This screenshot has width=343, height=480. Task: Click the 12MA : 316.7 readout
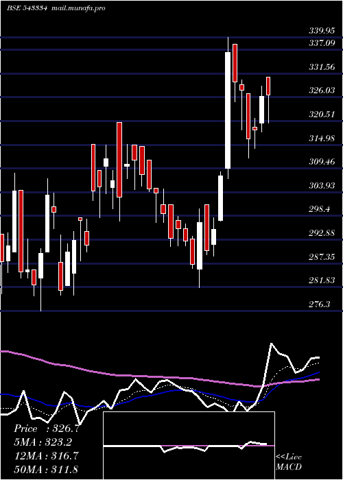(47, 456)
